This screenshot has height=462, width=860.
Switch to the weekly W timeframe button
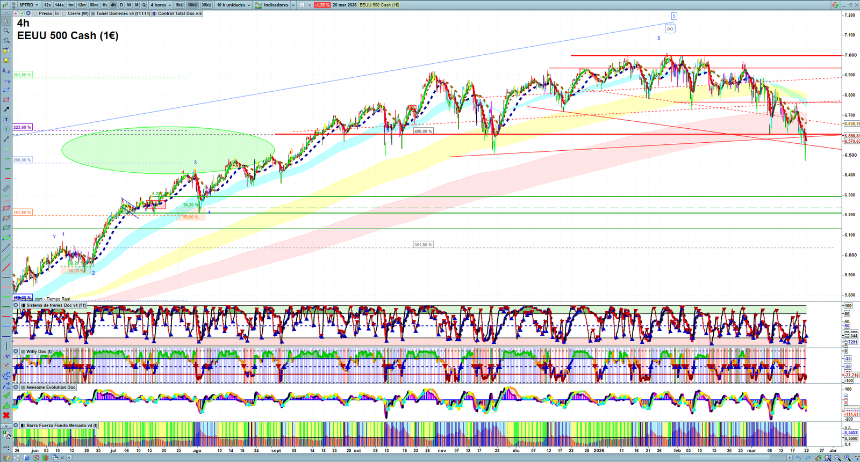pos(129,5)
